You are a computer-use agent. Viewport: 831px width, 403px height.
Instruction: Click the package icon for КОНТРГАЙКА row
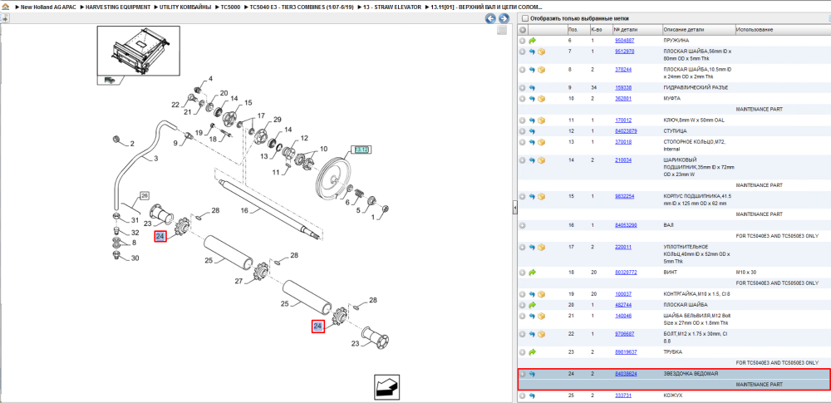tap(541, 294)
